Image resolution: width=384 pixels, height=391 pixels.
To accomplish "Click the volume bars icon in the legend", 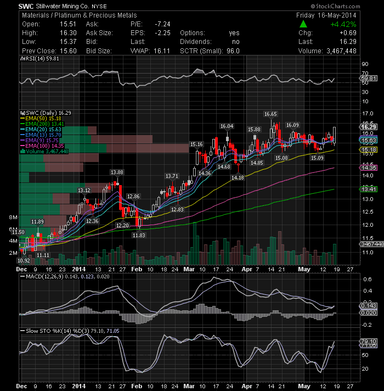I will [22, 152].
